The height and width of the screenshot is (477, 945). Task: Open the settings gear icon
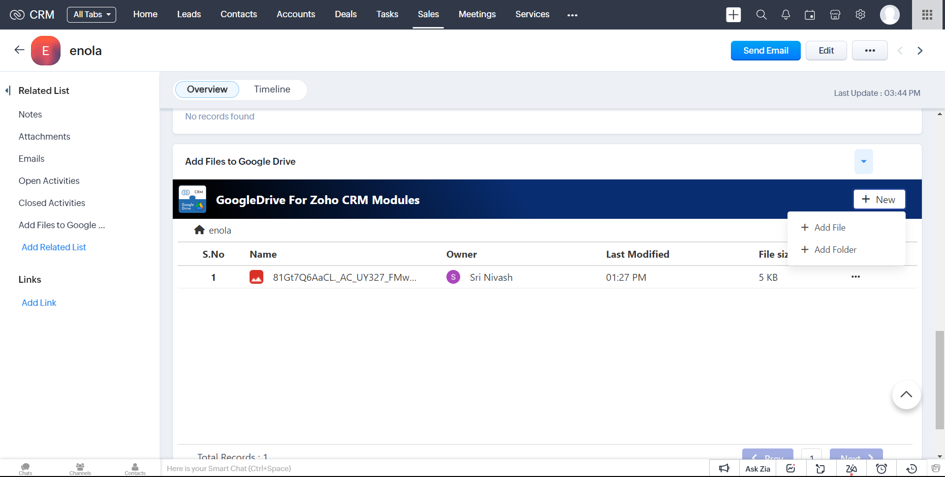pos(860,15)
